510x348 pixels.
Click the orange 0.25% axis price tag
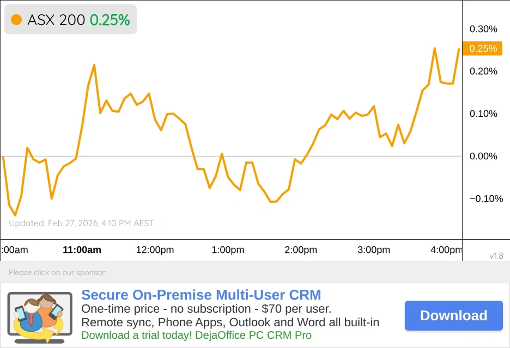pyautogui.click(x=483, y=48)
